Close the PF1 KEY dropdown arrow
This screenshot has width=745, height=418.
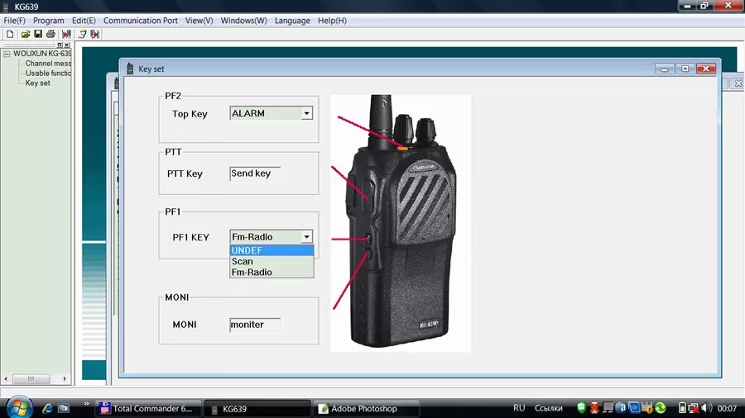point(306,236)
